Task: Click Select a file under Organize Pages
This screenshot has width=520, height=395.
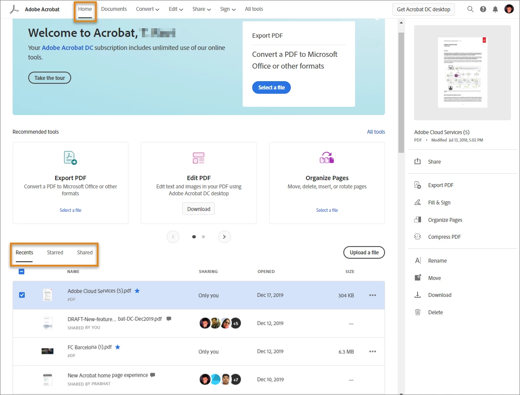Action: pyautogui.click(x=327, y=210)
